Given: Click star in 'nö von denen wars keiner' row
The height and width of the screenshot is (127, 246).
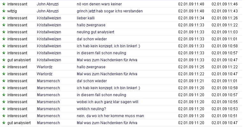Looking at the screenshot, I should pyautogui.click(x=4, y=4).
